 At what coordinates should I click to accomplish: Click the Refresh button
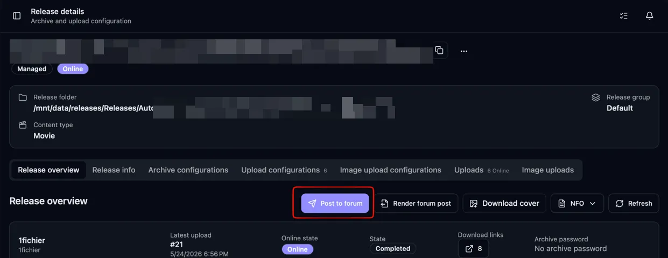634,203
